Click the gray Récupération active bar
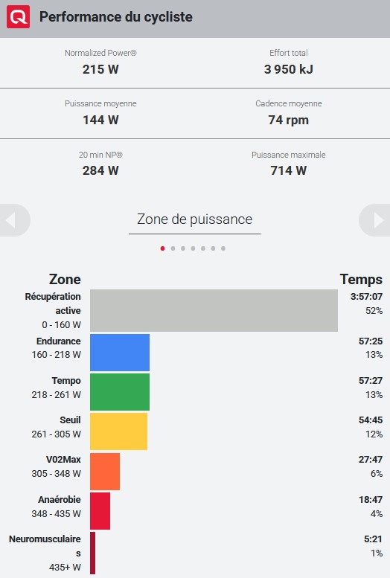390x578 pixels. click(x=214, y=310)
